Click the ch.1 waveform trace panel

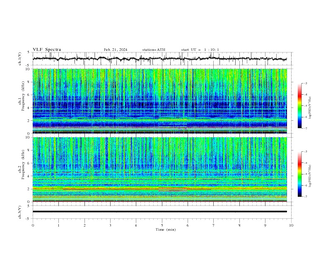(x=163, y=59)
